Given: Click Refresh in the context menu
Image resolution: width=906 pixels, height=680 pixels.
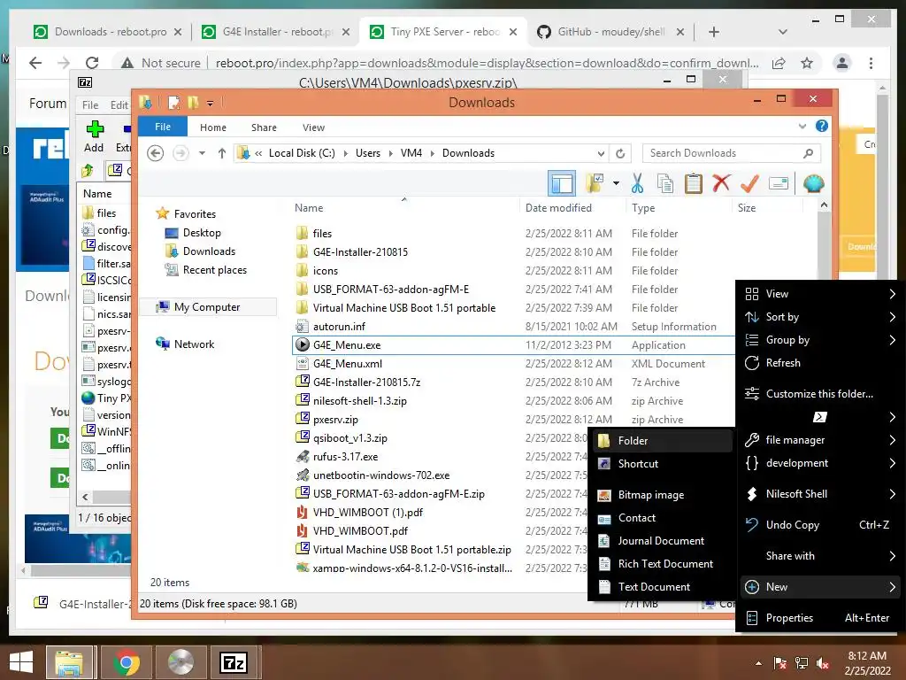Looking at the screenshot, I should click(x=820, y=363).
